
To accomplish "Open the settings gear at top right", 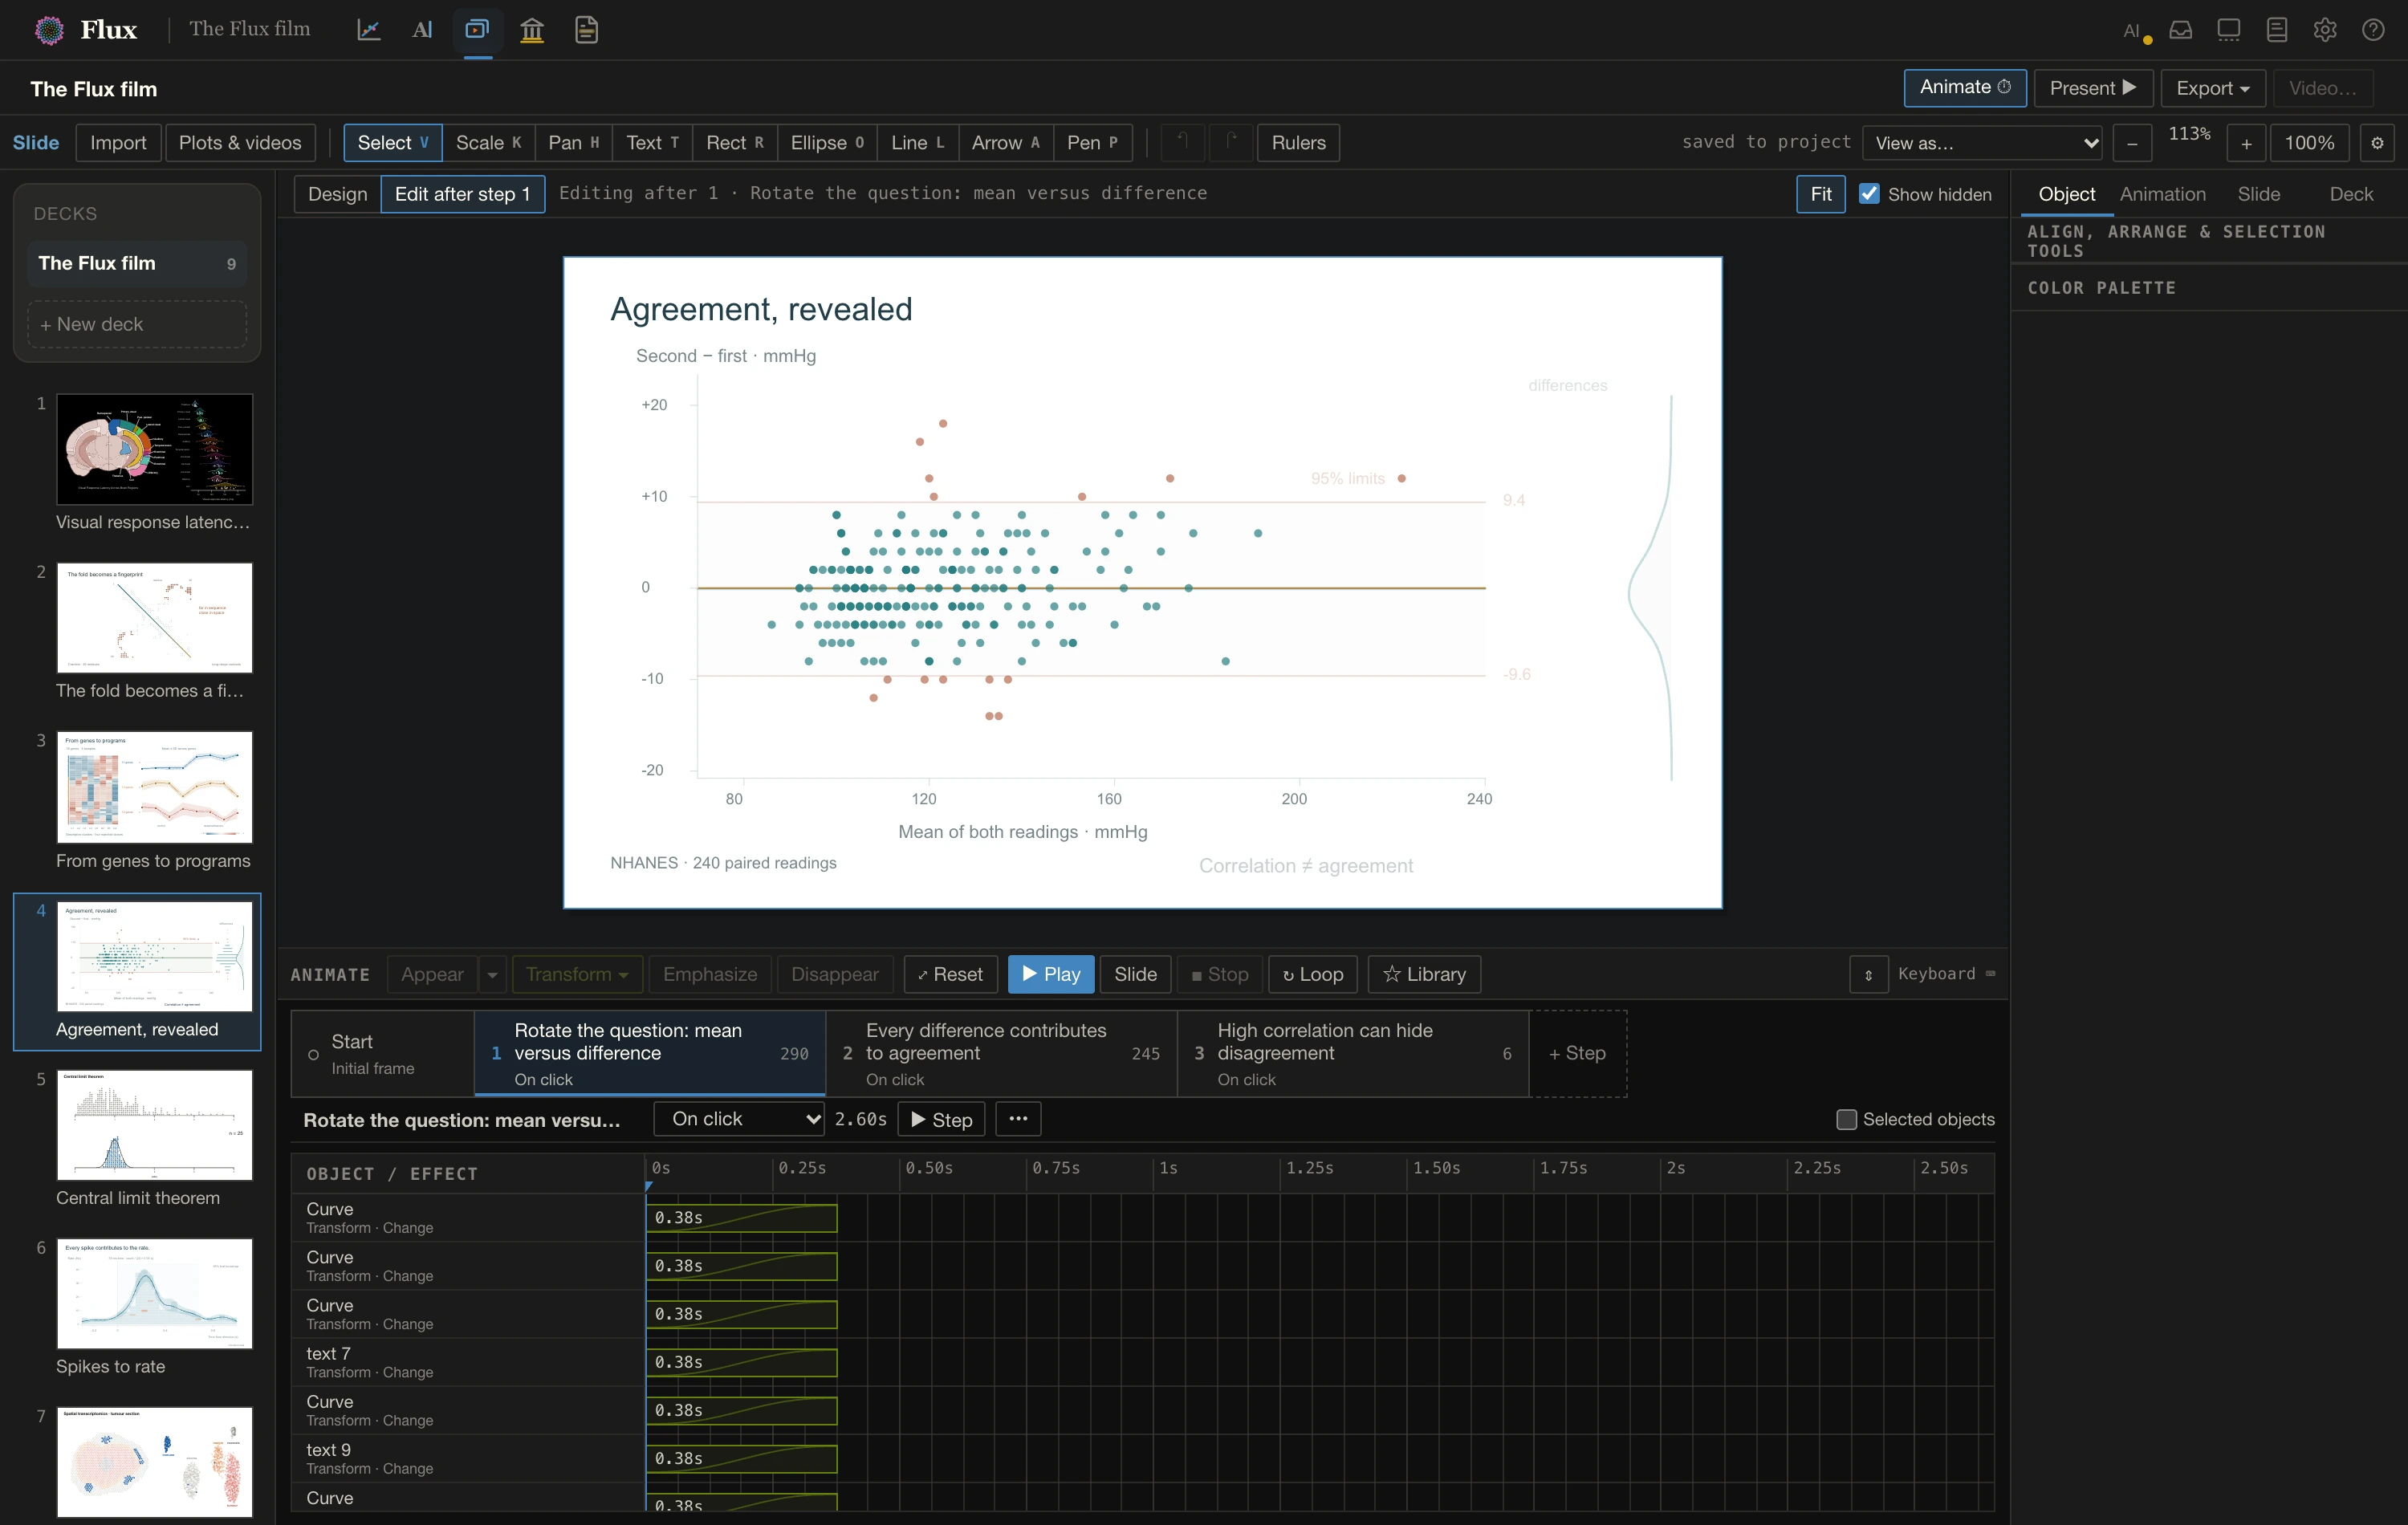I will (2325, 30).
